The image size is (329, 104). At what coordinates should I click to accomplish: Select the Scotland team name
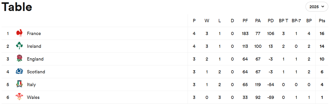pyautogui.click(x=36, y=72)
